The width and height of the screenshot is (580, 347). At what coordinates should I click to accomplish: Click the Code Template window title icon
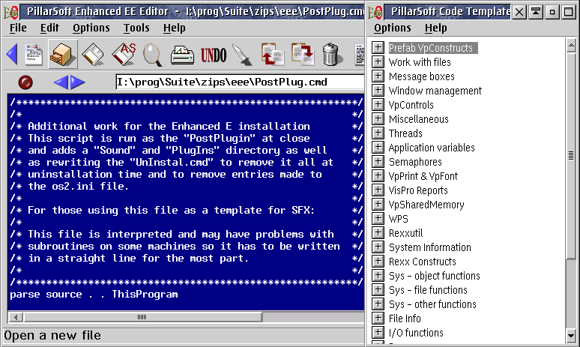[x=375, y=12]
